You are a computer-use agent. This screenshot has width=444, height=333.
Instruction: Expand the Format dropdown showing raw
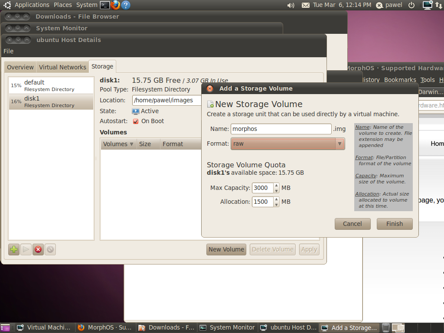(340, 144)
